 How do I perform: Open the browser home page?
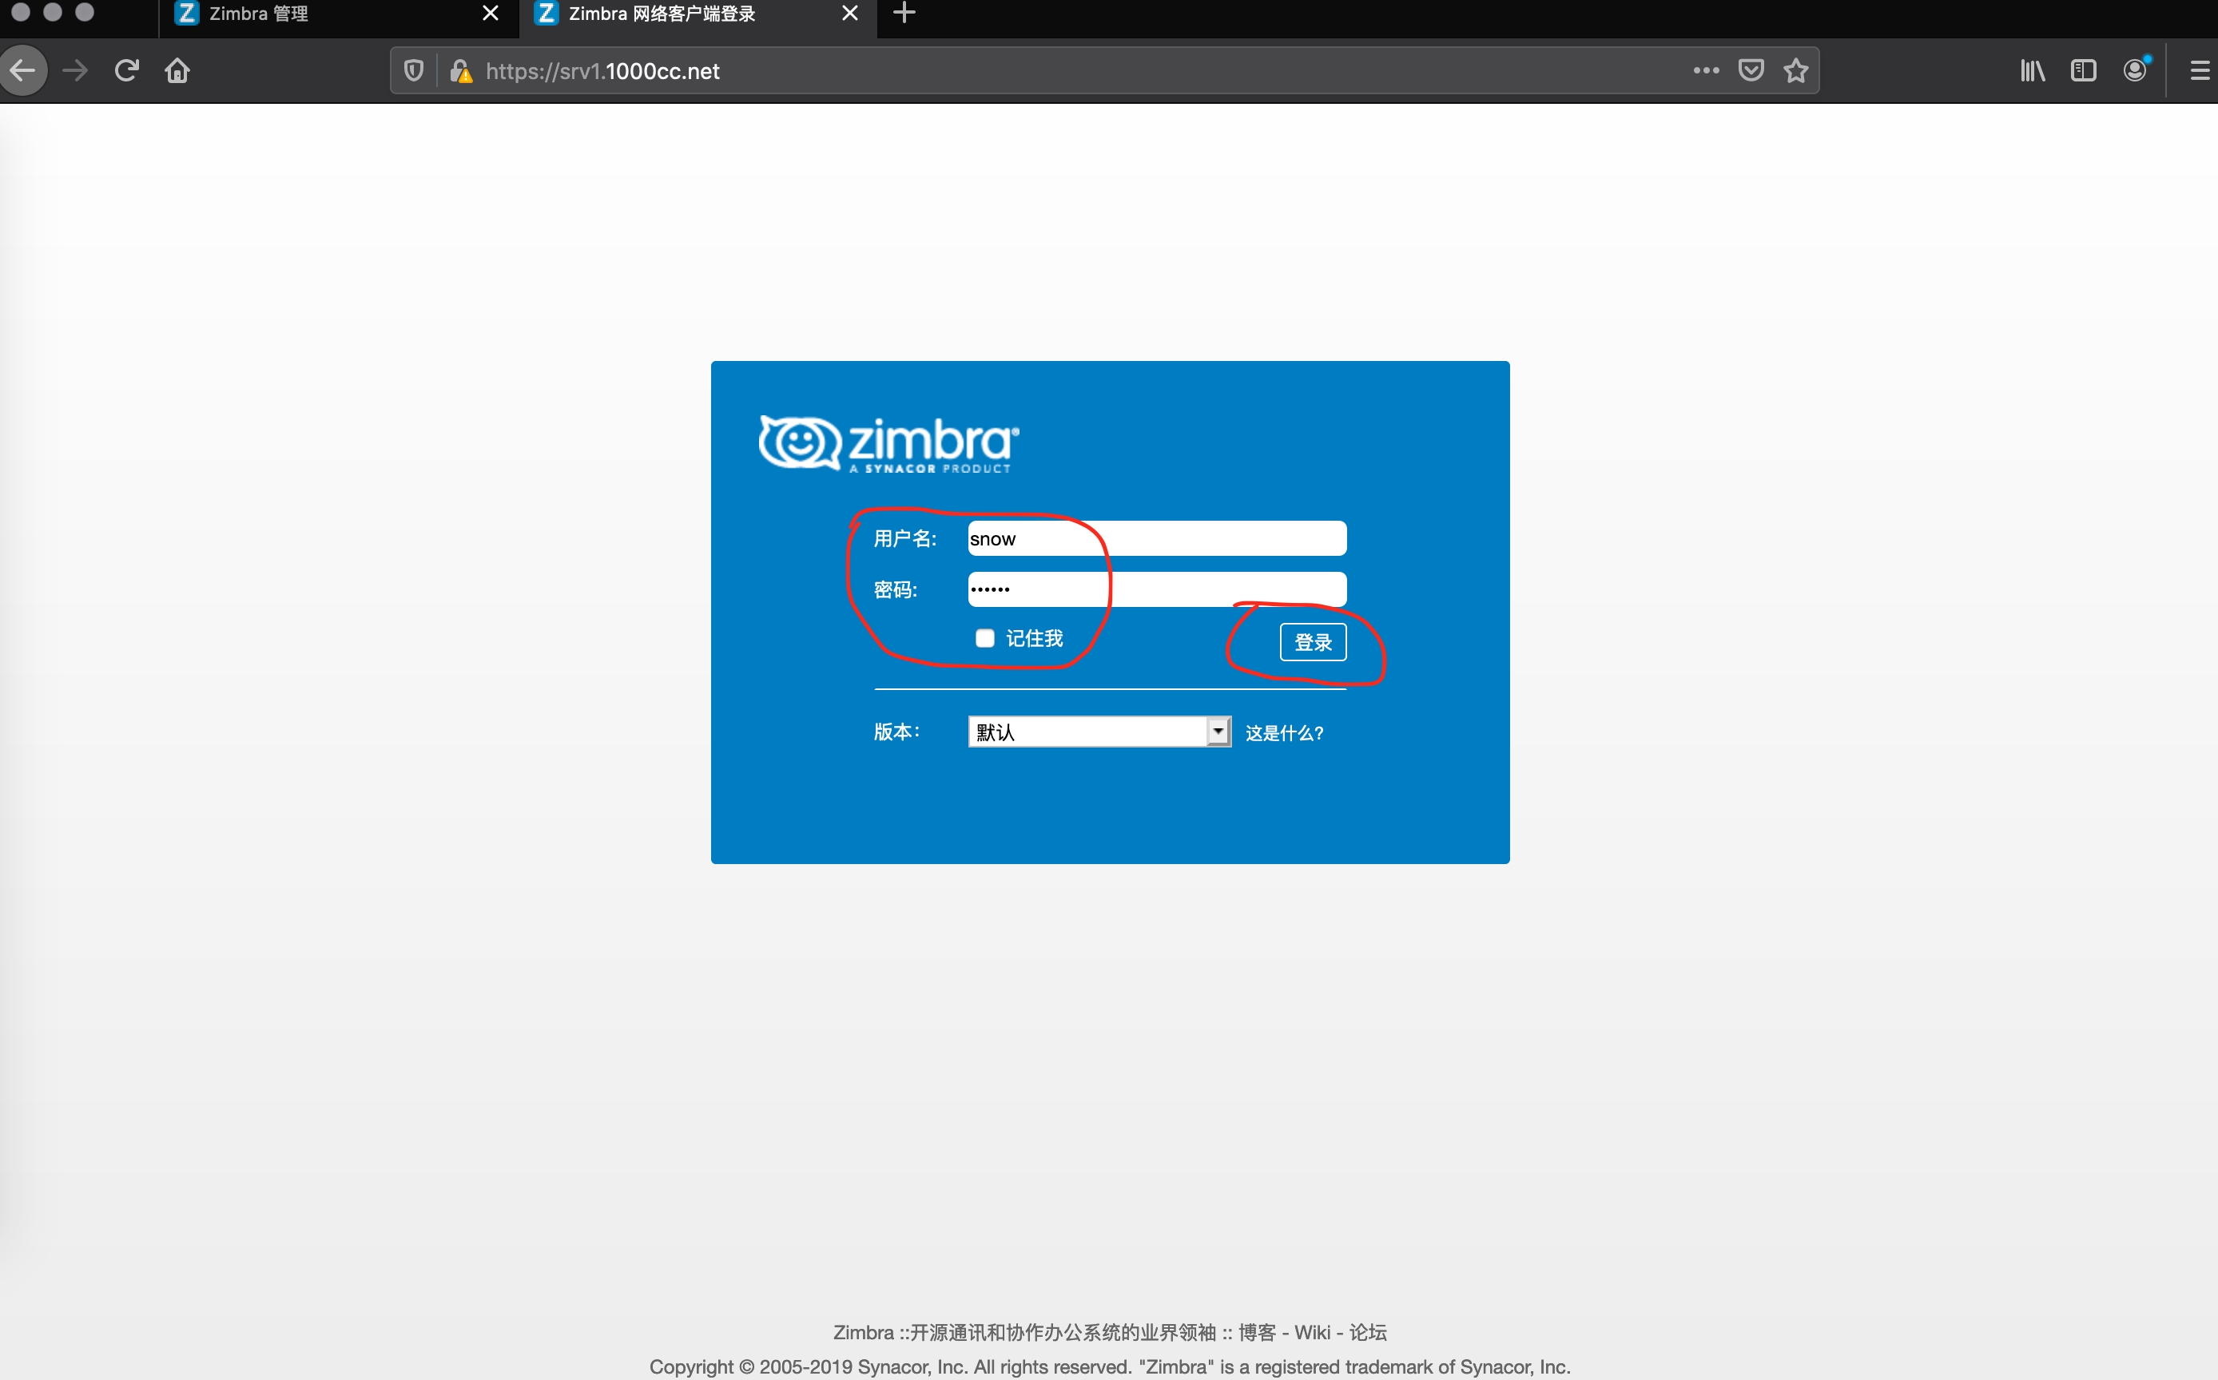[x=177, y=70]
